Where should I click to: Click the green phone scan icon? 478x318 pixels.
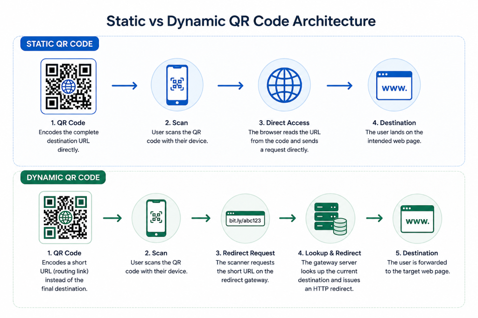click(156, 218)
